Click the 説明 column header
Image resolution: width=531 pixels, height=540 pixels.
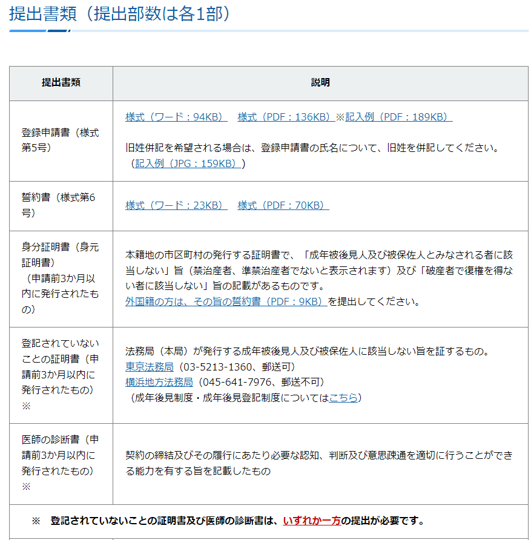[x=320, y=83]
